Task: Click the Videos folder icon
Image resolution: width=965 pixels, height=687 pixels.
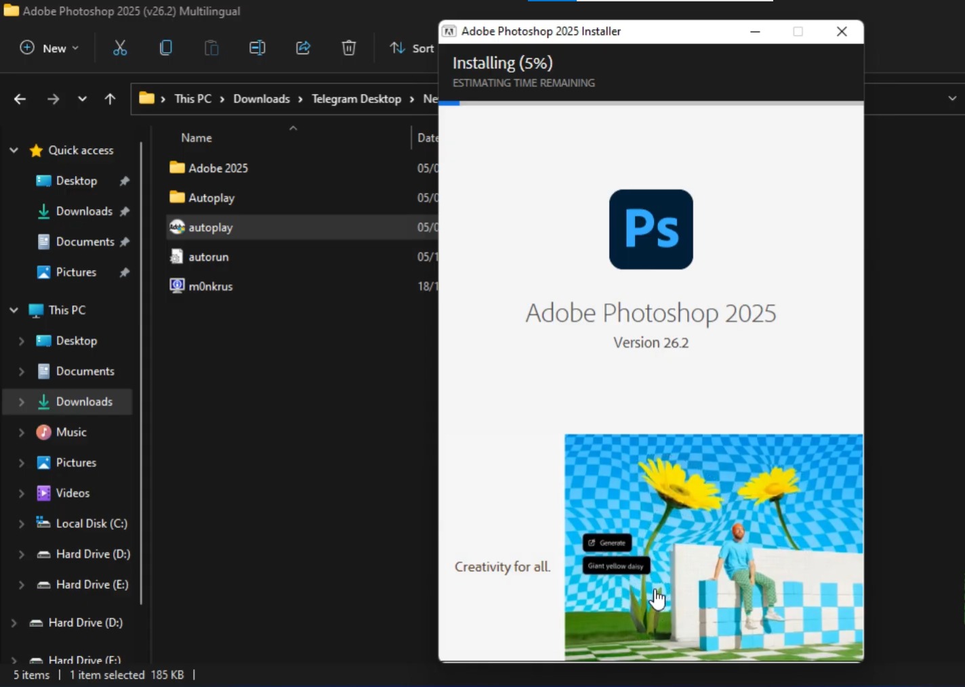Action: click(43, 493)
